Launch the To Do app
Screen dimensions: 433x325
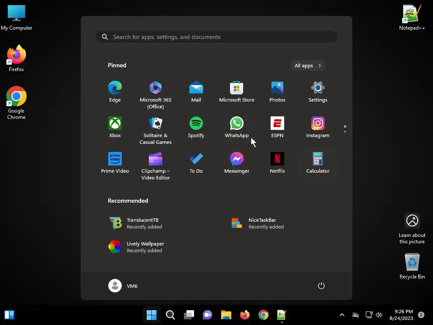pyautogui.click(x=196, y=163)
